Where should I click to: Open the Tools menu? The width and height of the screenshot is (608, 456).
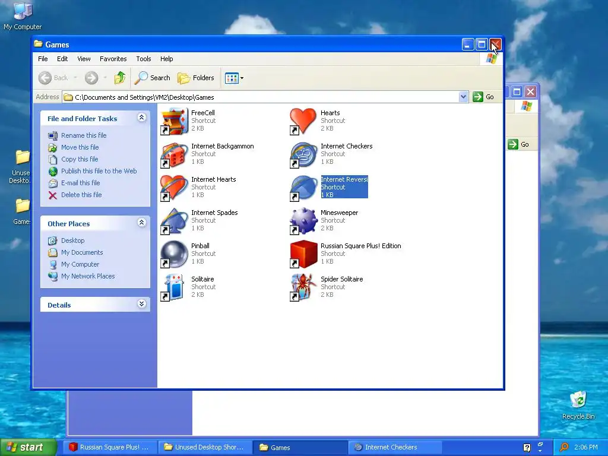144,59
